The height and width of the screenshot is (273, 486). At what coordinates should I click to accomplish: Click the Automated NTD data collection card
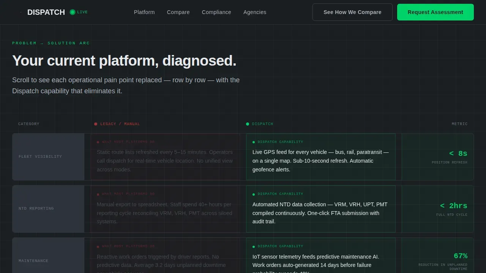pyautogui.click(x=321, y=209)
